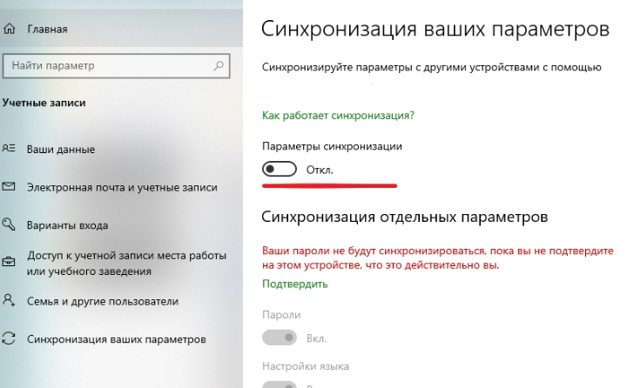Click the circular sync arrows icon
Screen dimensions: 634x388
point(10,338)
